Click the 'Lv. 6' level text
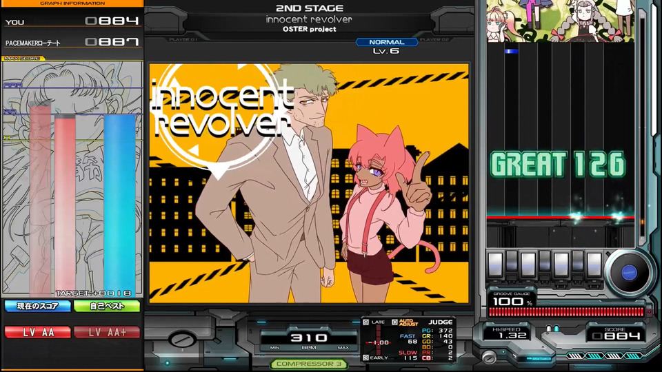The image size is (662, 372). [x=386, y=51]
